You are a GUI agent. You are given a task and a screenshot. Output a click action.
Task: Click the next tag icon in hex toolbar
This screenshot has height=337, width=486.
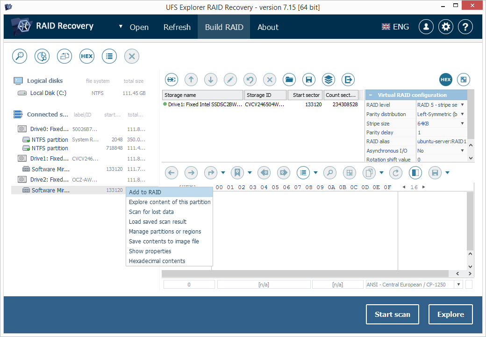coord(283,173)
